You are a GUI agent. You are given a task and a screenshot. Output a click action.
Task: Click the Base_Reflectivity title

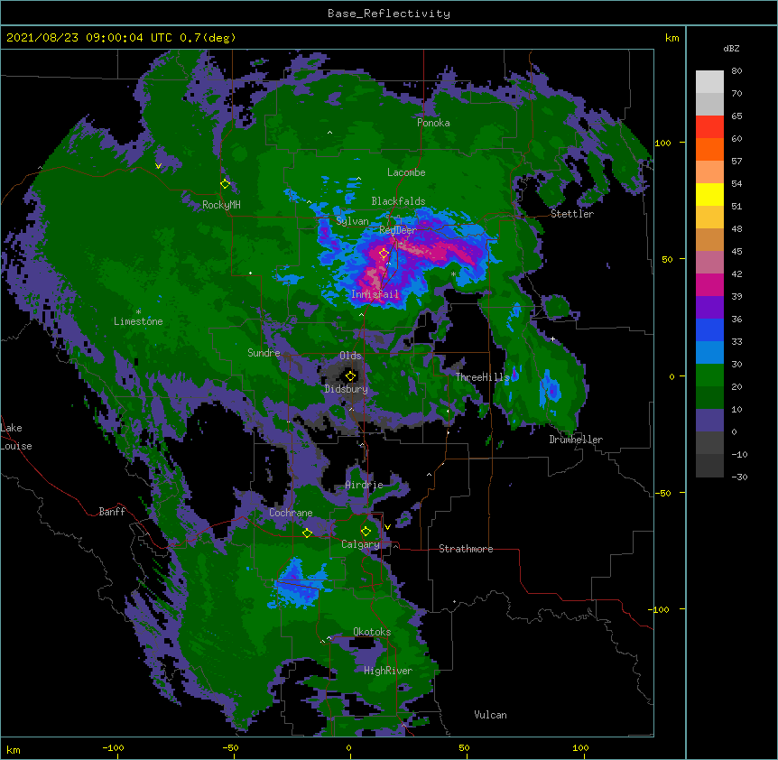coord(389,14)
